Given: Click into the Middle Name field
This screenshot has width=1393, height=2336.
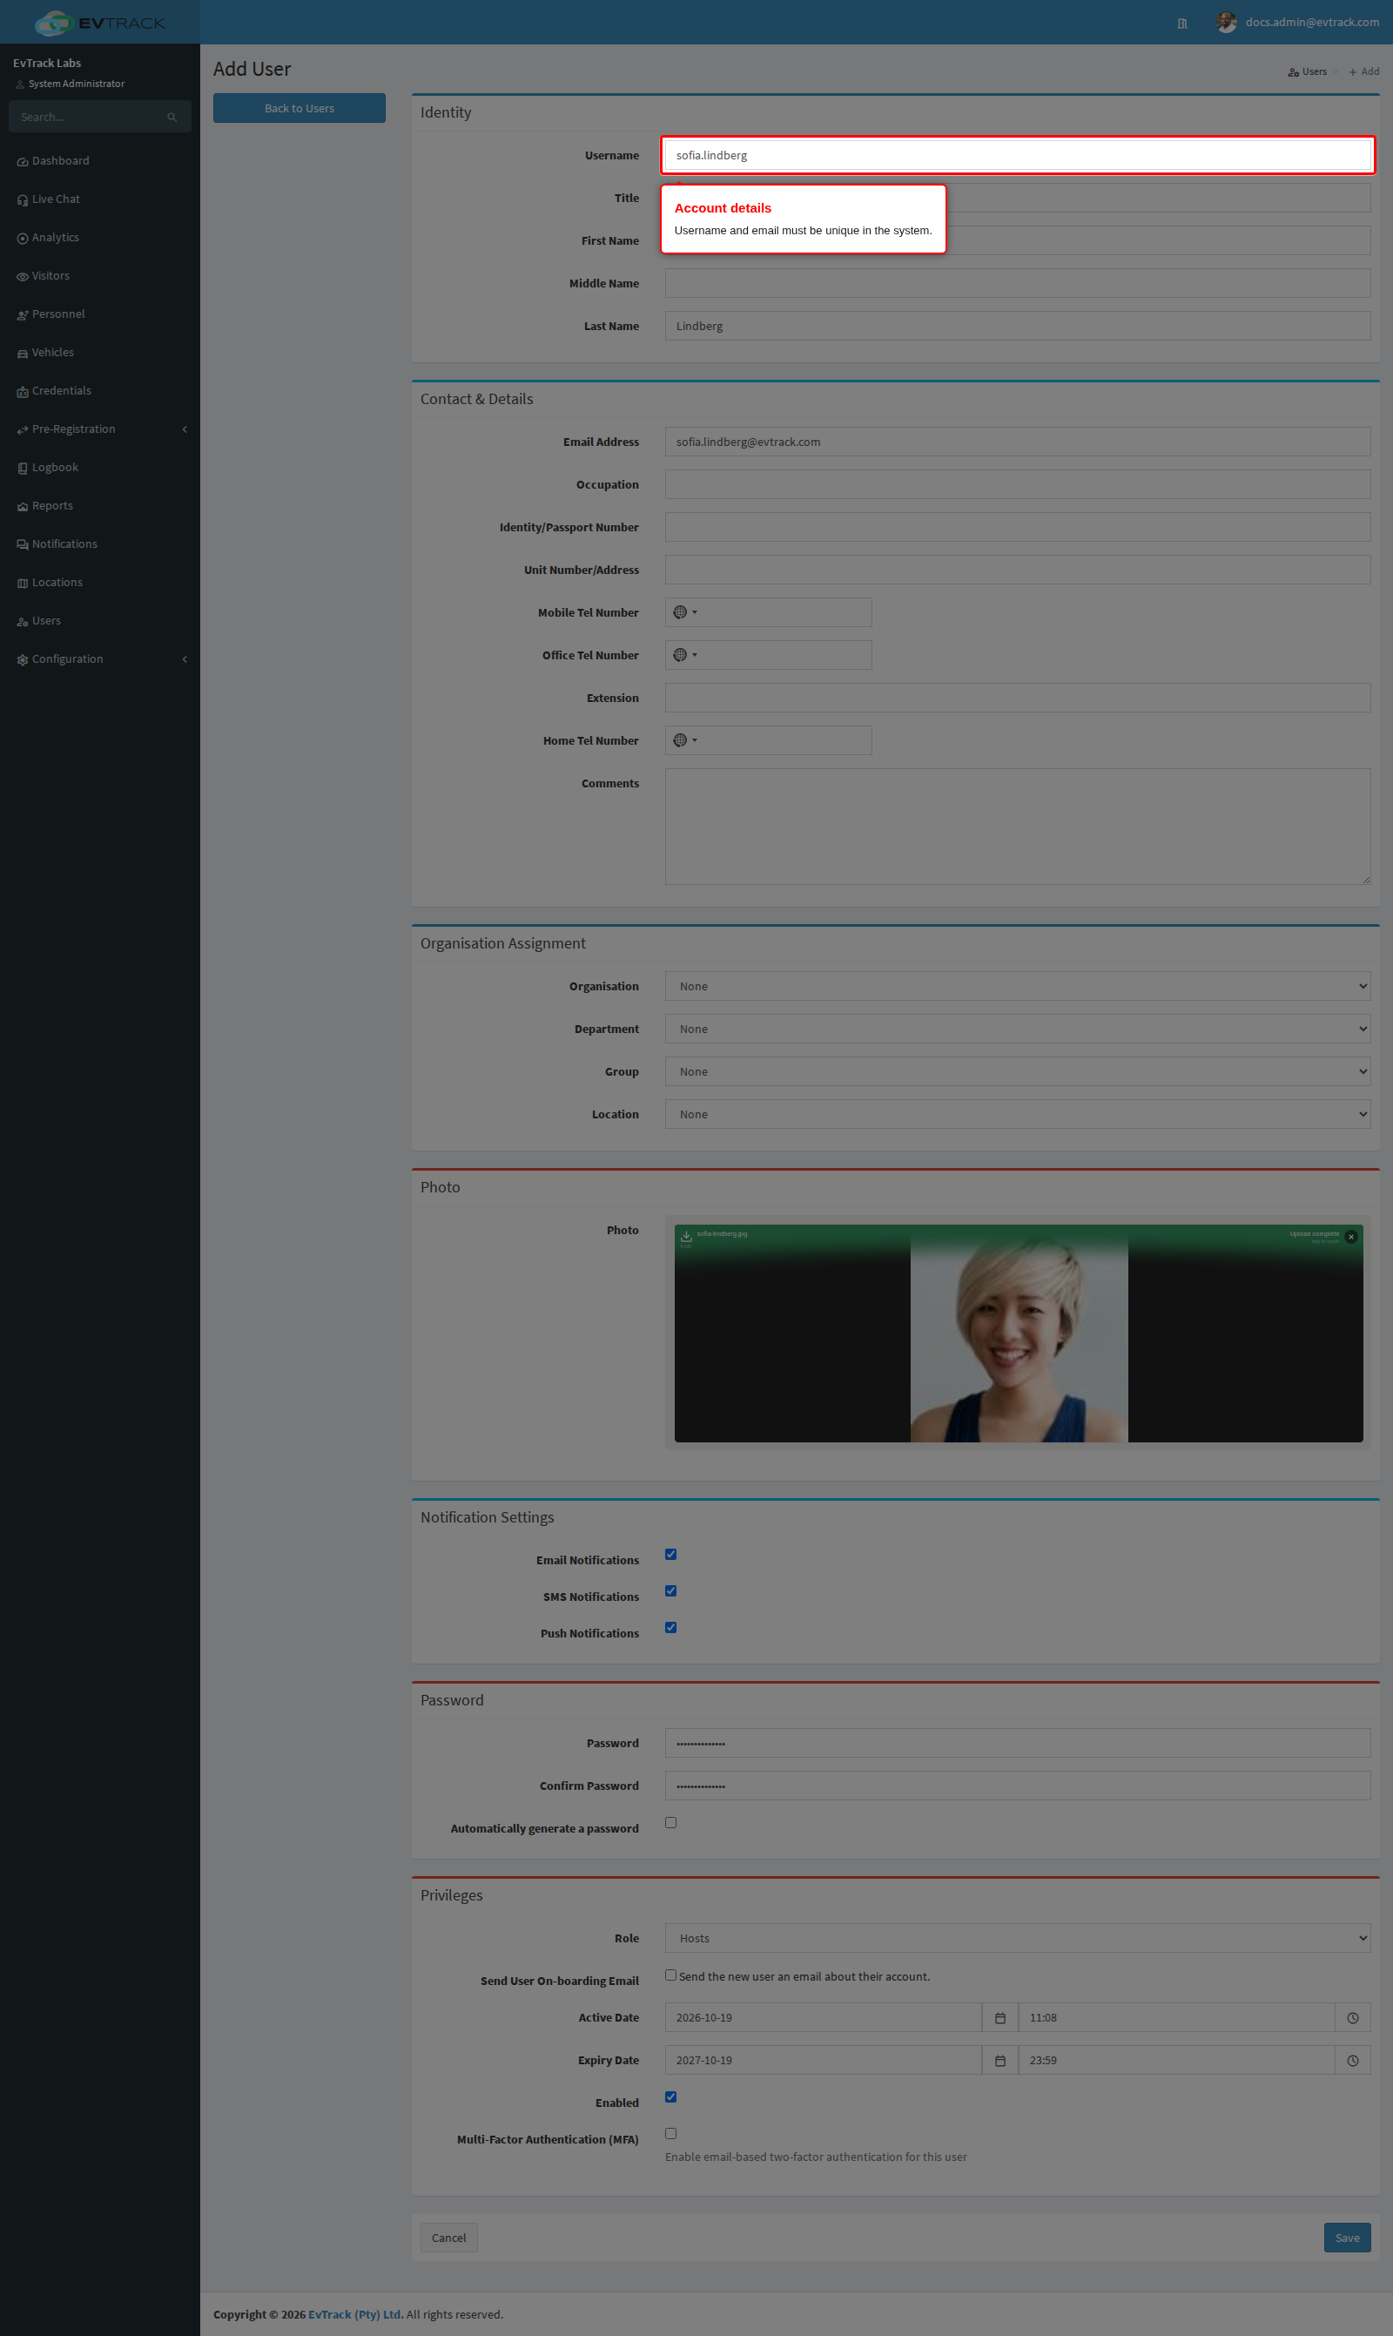Looking at the screenshot, I should 1018,284.
